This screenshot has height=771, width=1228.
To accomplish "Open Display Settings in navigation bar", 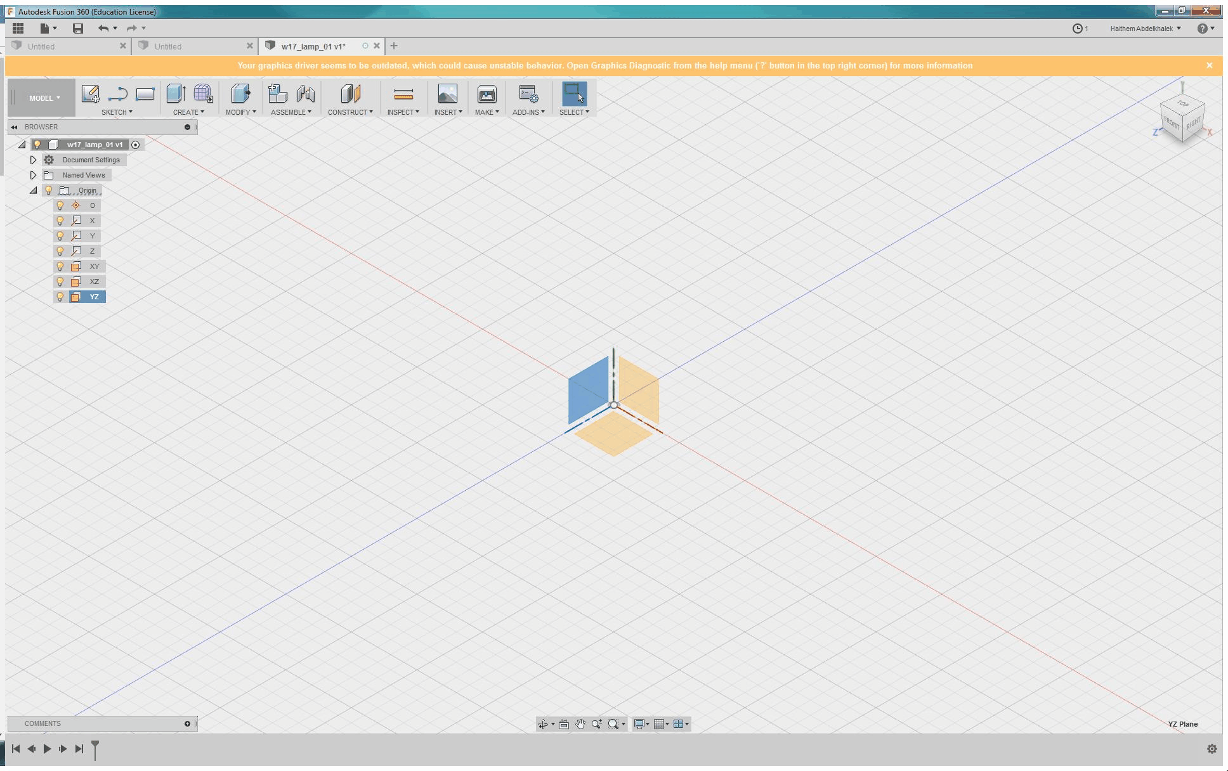I will [640, 724].
